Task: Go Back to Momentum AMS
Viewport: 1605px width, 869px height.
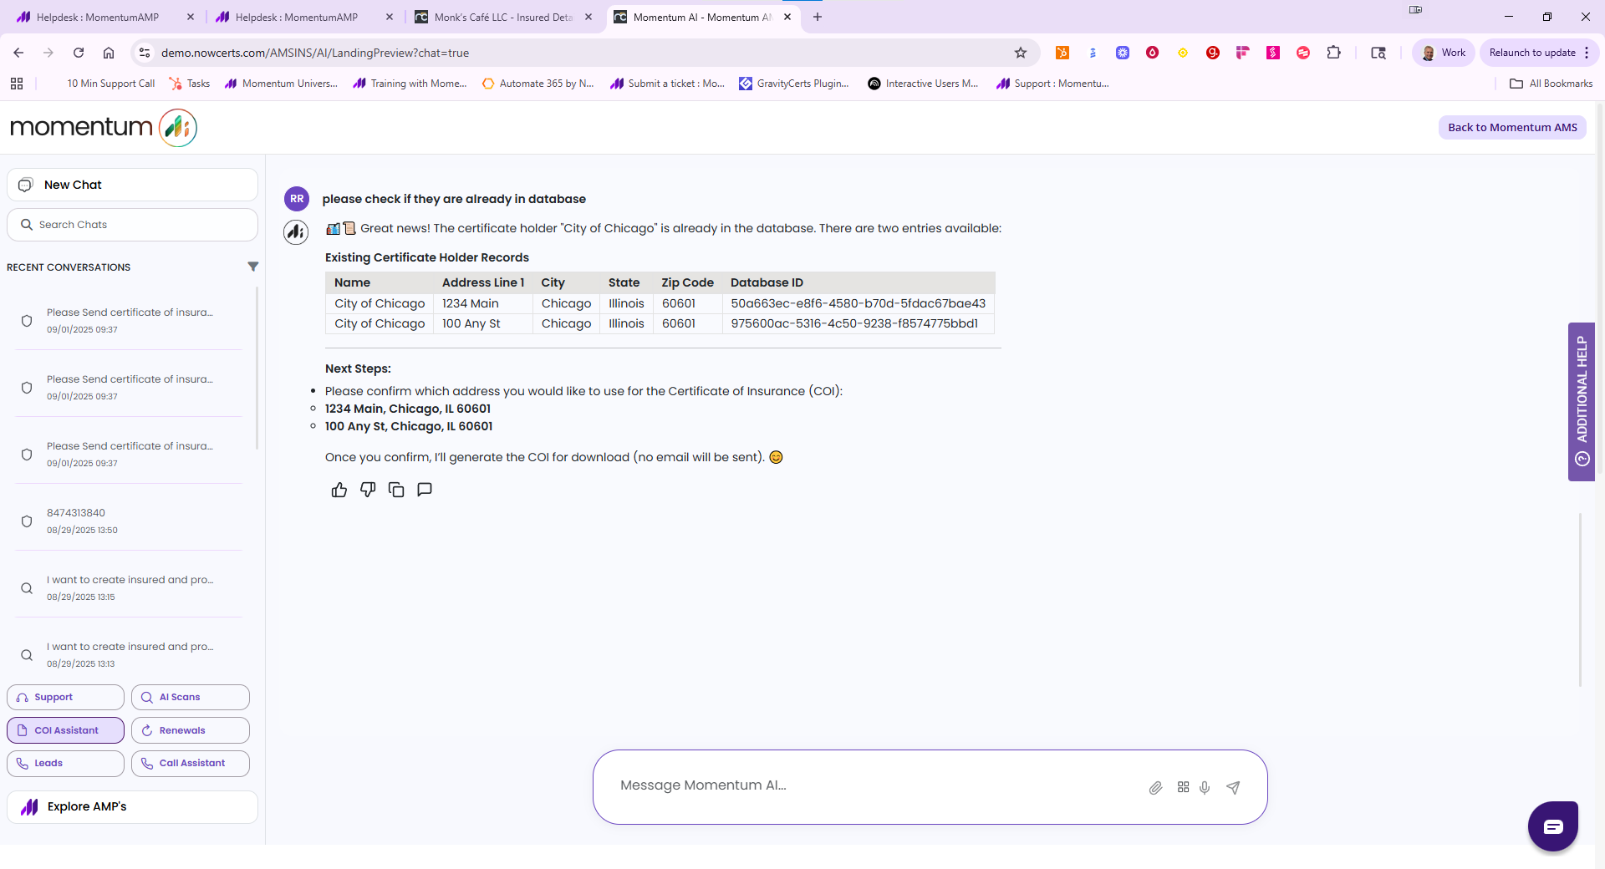Action: (1512, 127)
